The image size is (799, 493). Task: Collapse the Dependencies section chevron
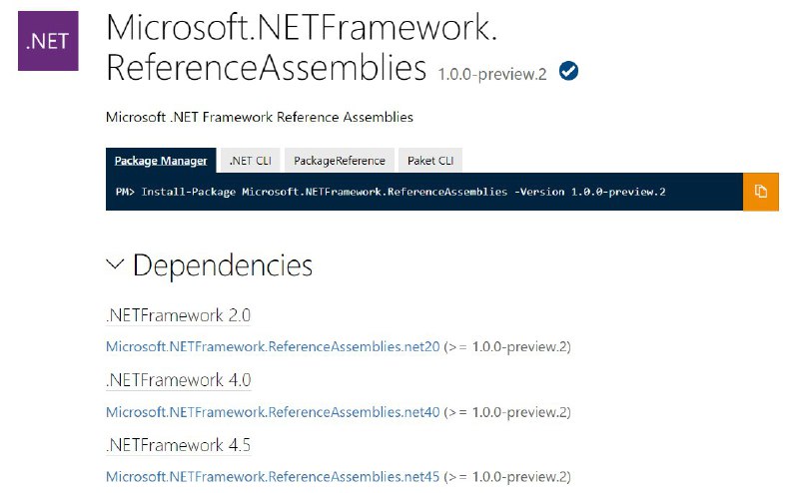pos(115,264)
